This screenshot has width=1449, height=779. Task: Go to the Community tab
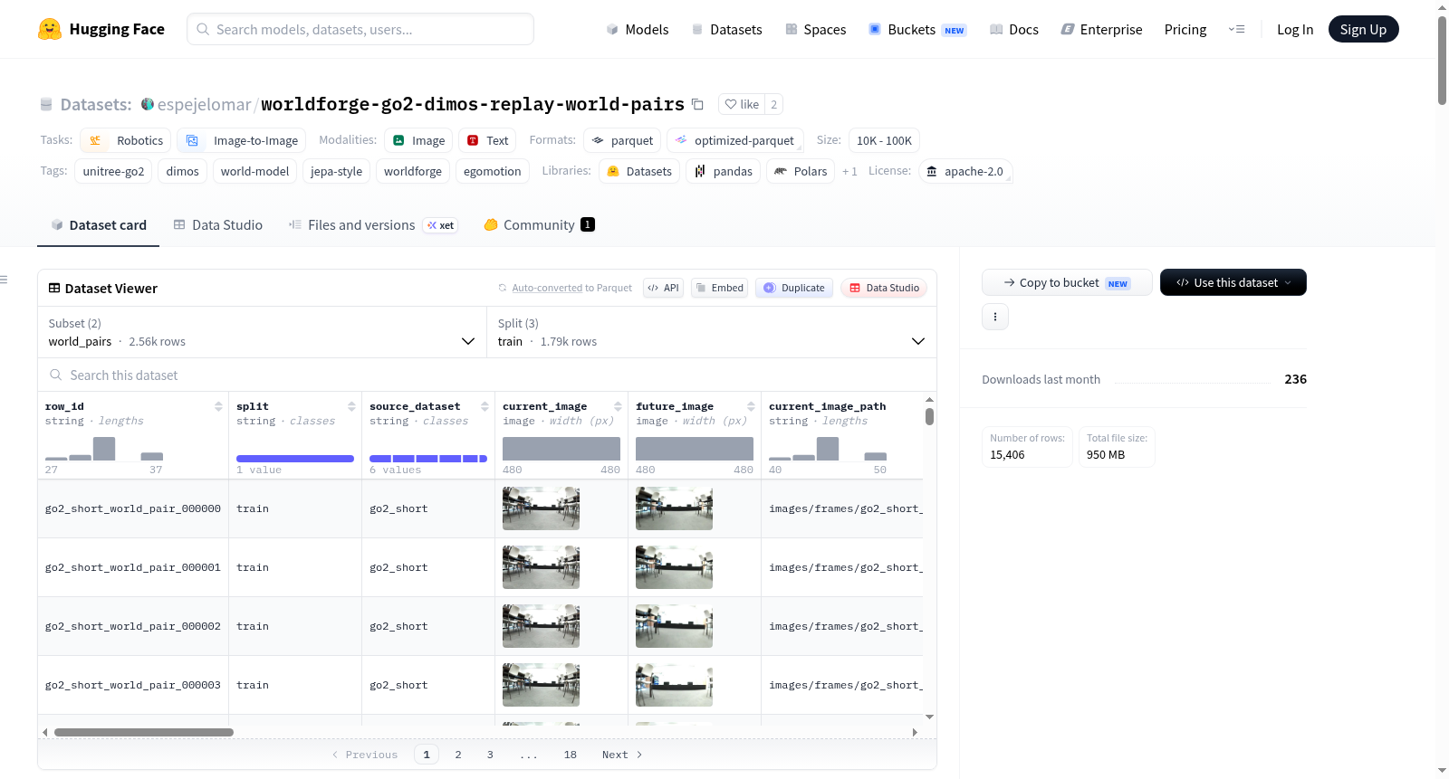point(540,225)
